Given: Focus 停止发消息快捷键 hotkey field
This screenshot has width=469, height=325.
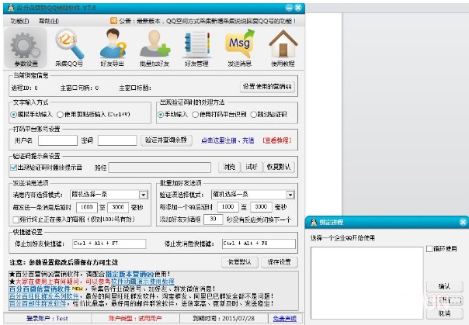Looking at the screenshot, I should [x=259, y=244].
